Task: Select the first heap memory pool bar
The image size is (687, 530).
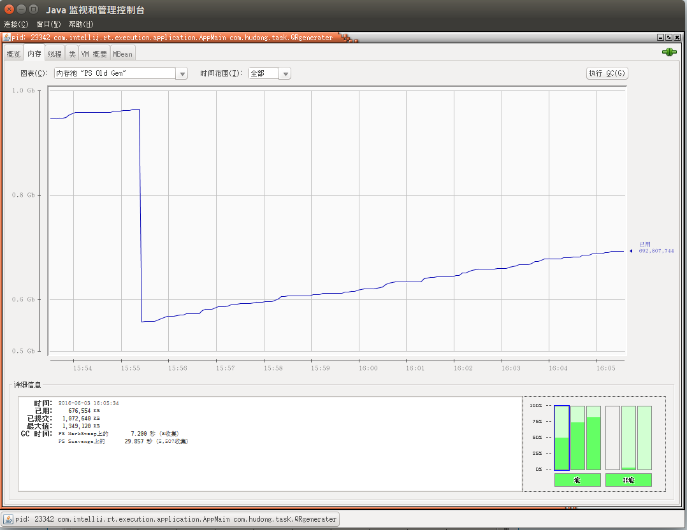Action: click(561, 438)
